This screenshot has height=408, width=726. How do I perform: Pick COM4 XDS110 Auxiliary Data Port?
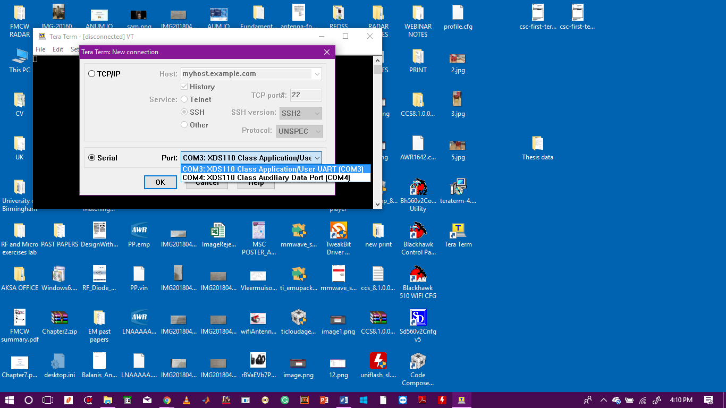(275, 177)
